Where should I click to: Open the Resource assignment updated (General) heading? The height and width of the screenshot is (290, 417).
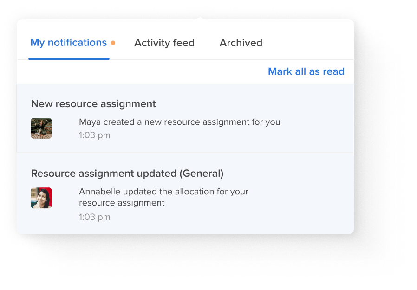click(127, 174)
